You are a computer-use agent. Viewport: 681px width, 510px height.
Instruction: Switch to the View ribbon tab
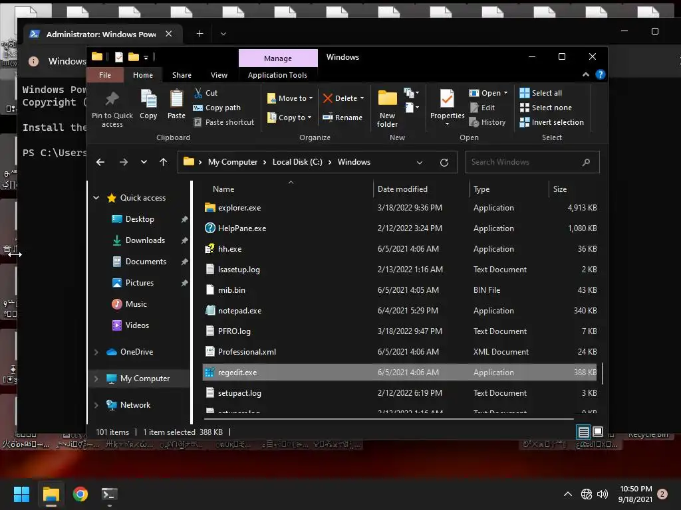pos(219,75)
